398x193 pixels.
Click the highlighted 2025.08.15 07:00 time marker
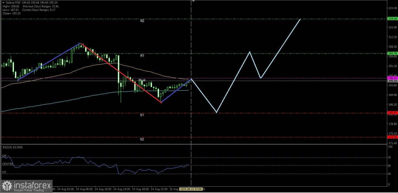pyautogui.click(x=191, y=189)
